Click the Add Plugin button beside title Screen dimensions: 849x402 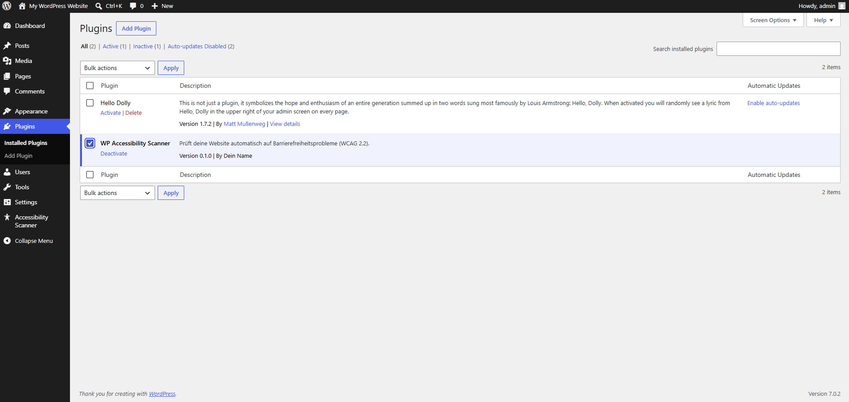pyautogui.click(x=136, y=28)
